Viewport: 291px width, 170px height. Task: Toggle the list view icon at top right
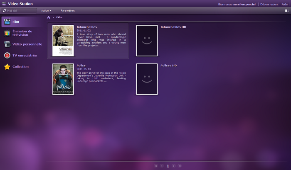click(x=286, y=10)
